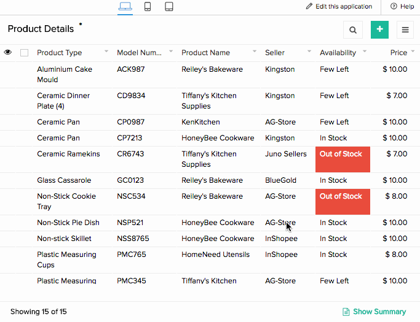The height and width of the screenshot is (322, 420).
Task: Check the select-all checkbox in header
Action: pos(25,53)
